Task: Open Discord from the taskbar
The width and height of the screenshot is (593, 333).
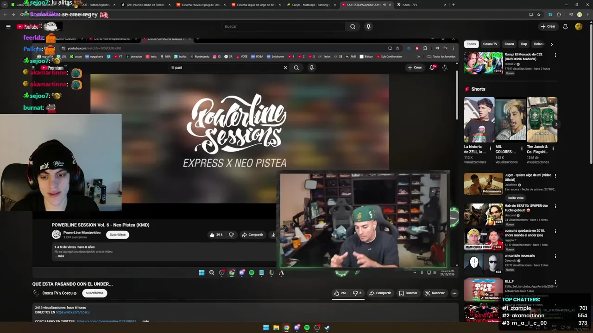Action: (x=296, y=327)
